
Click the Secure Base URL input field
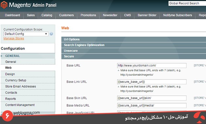(152, 65)
